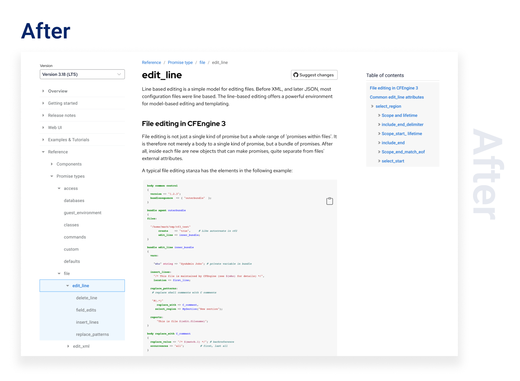The image size is (520, 381).
Task: Collapse the Reference section arrow
Action: click(43, 152)
